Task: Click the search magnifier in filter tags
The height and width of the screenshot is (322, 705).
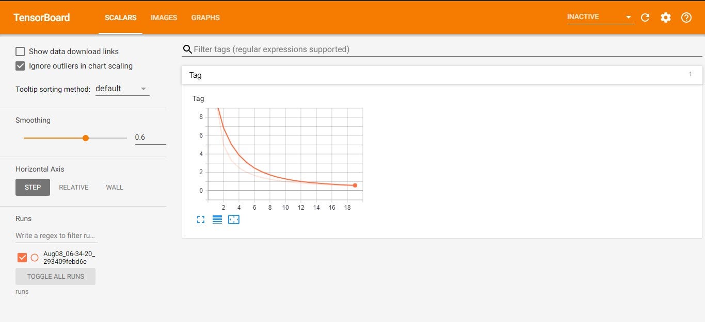Action: (x=187, y=49)
